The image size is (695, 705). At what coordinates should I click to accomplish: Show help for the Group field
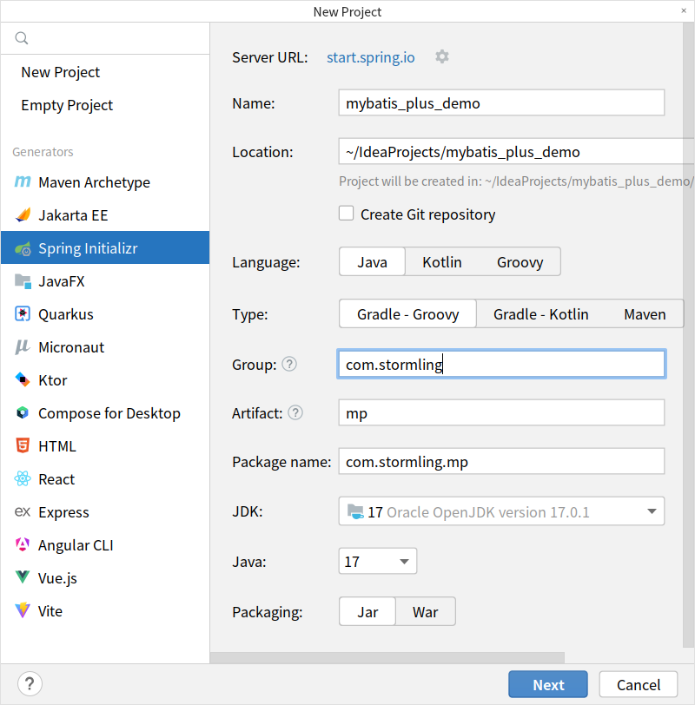[289, 364]
